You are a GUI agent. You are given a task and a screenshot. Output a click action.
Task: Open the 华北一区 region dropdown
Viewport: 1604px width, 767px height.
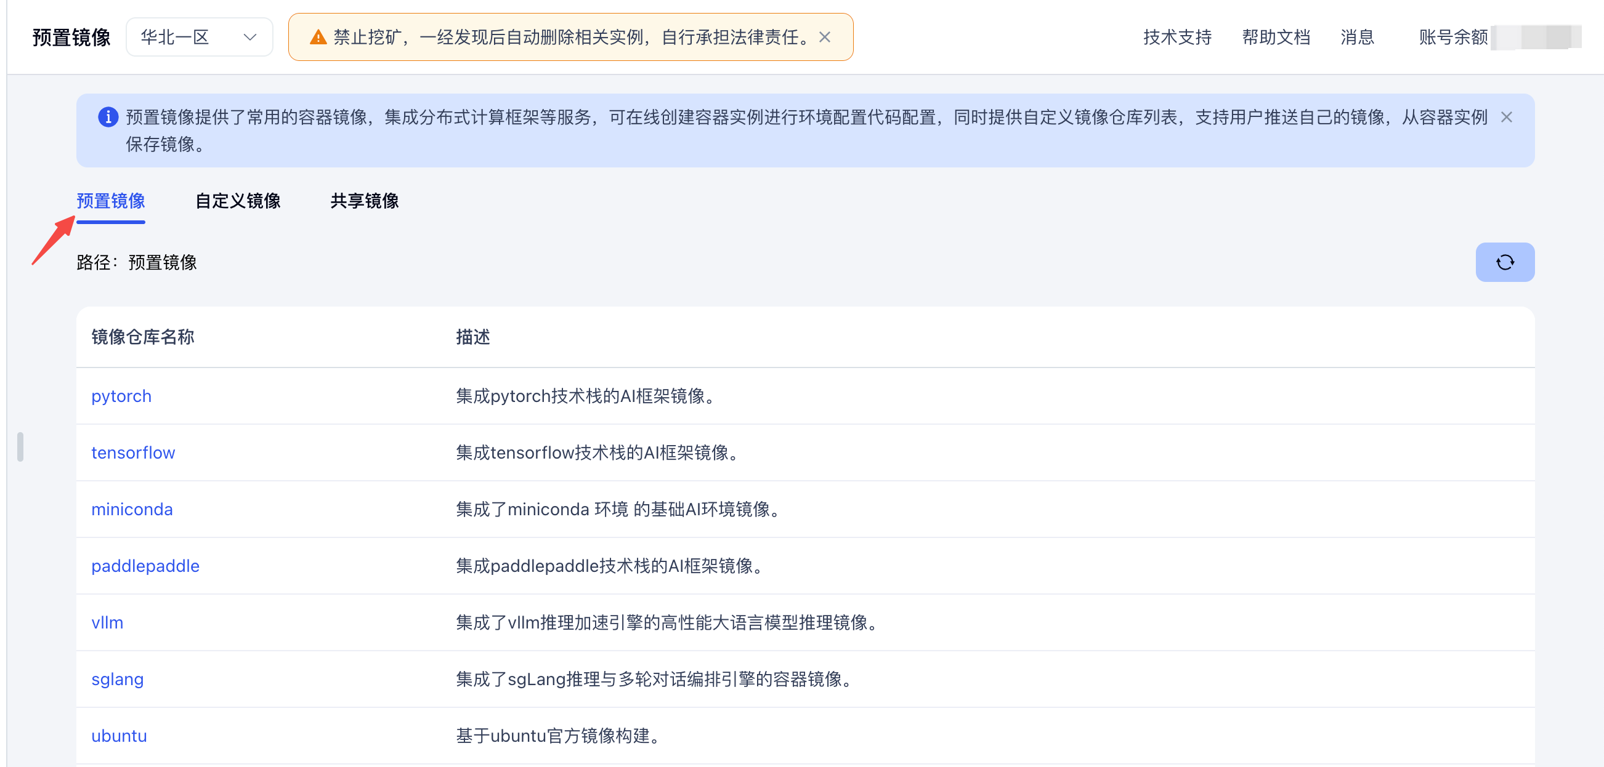(198, 38)
